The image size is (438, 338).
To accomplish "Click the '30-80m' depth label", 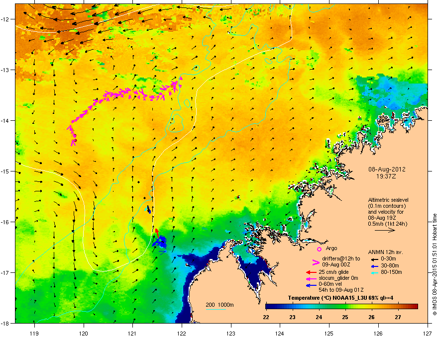I will (390, 265).
